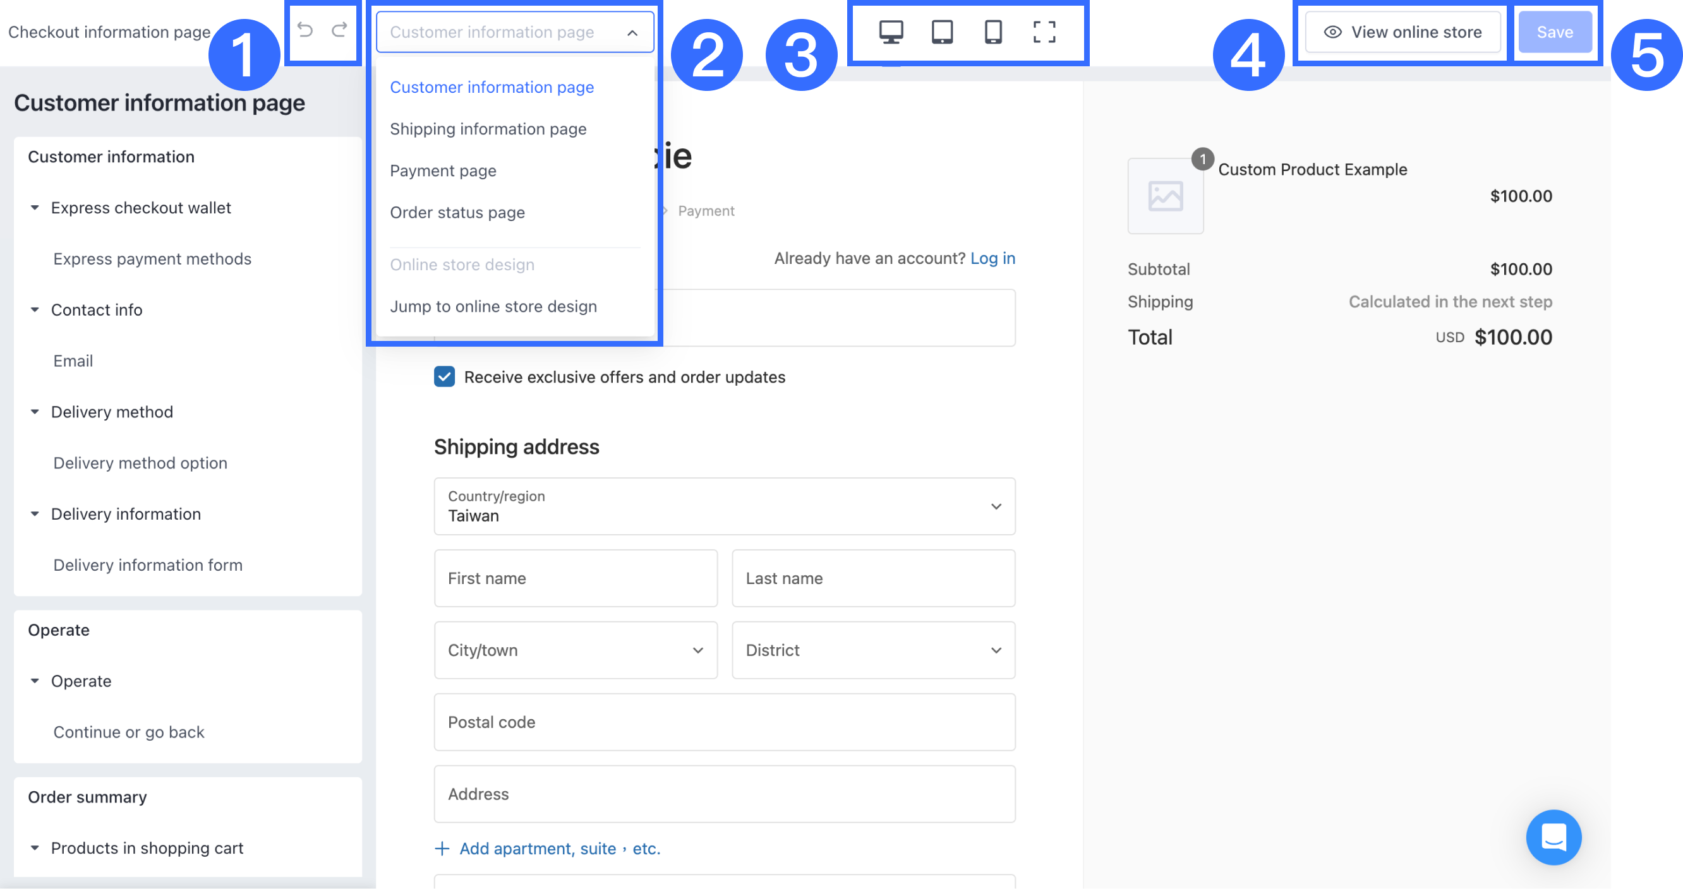Viewport: 1683px width, 889px height.
Task: Click the plus icon to add apartment
Action: point(442,848)
